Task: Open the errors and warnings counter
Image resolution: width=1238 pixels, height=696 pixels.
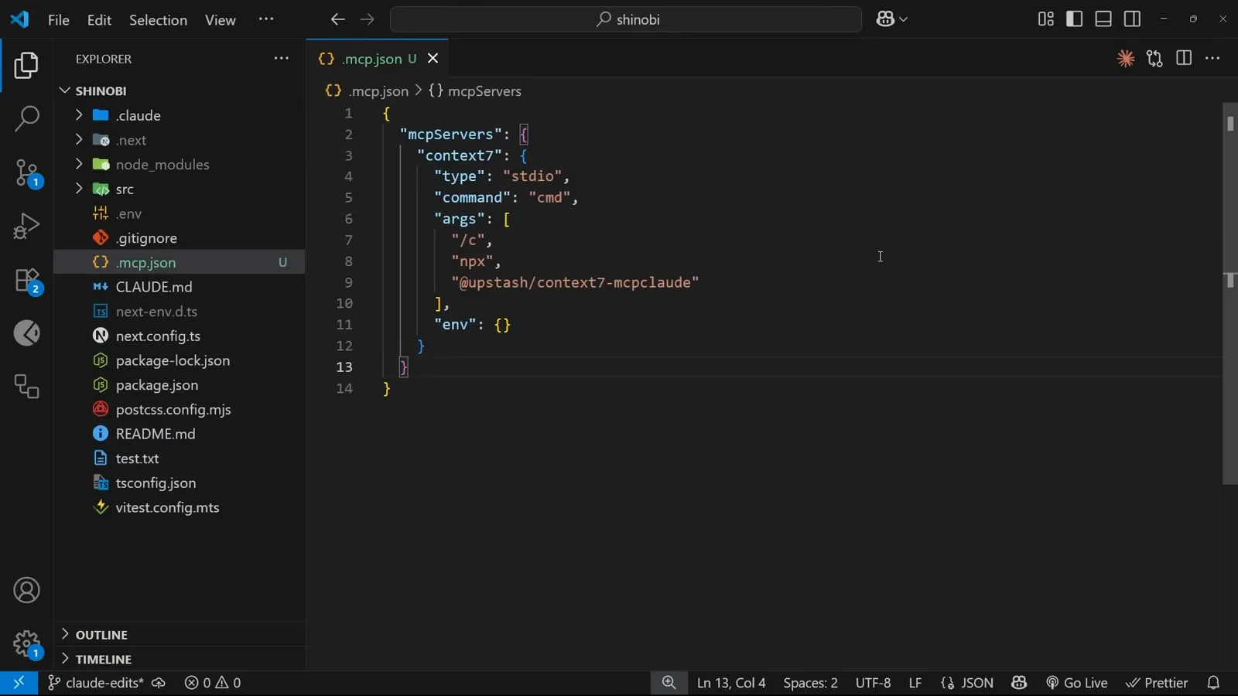Action: tap(213, 683)
